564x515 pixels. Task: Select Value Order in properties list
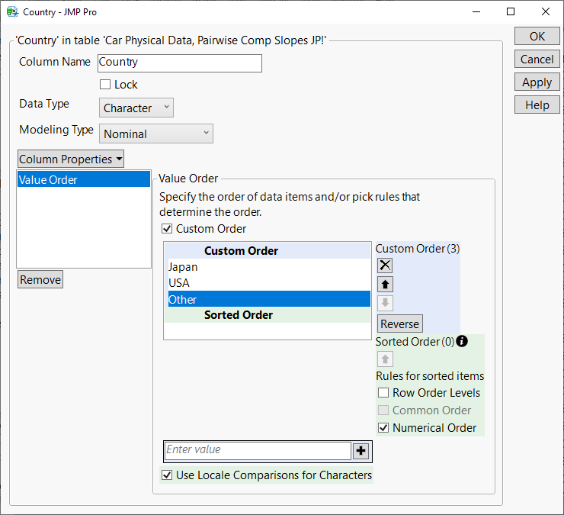click(83, 180)
